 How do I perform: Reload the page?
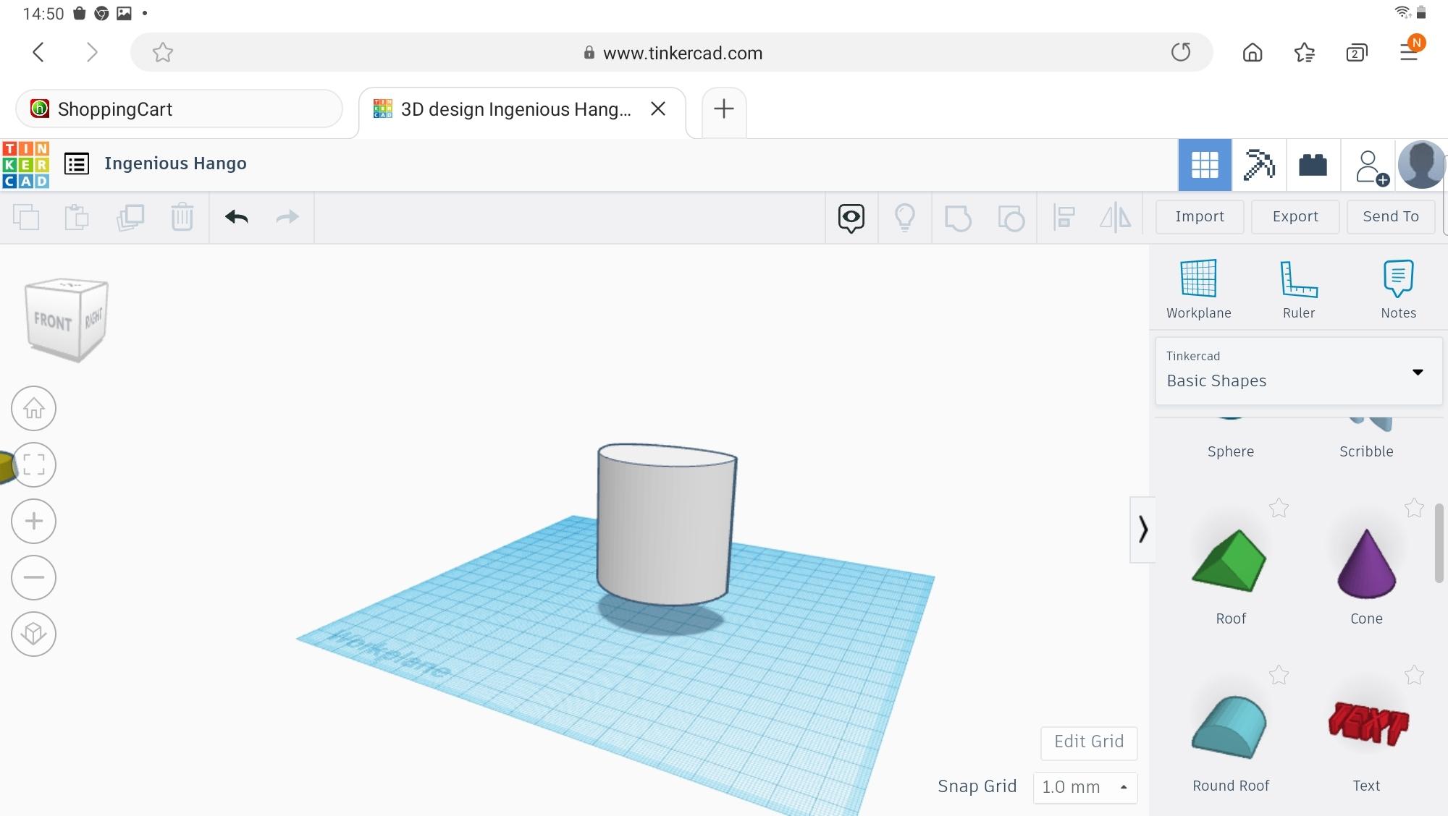[x=1181, y=52]
